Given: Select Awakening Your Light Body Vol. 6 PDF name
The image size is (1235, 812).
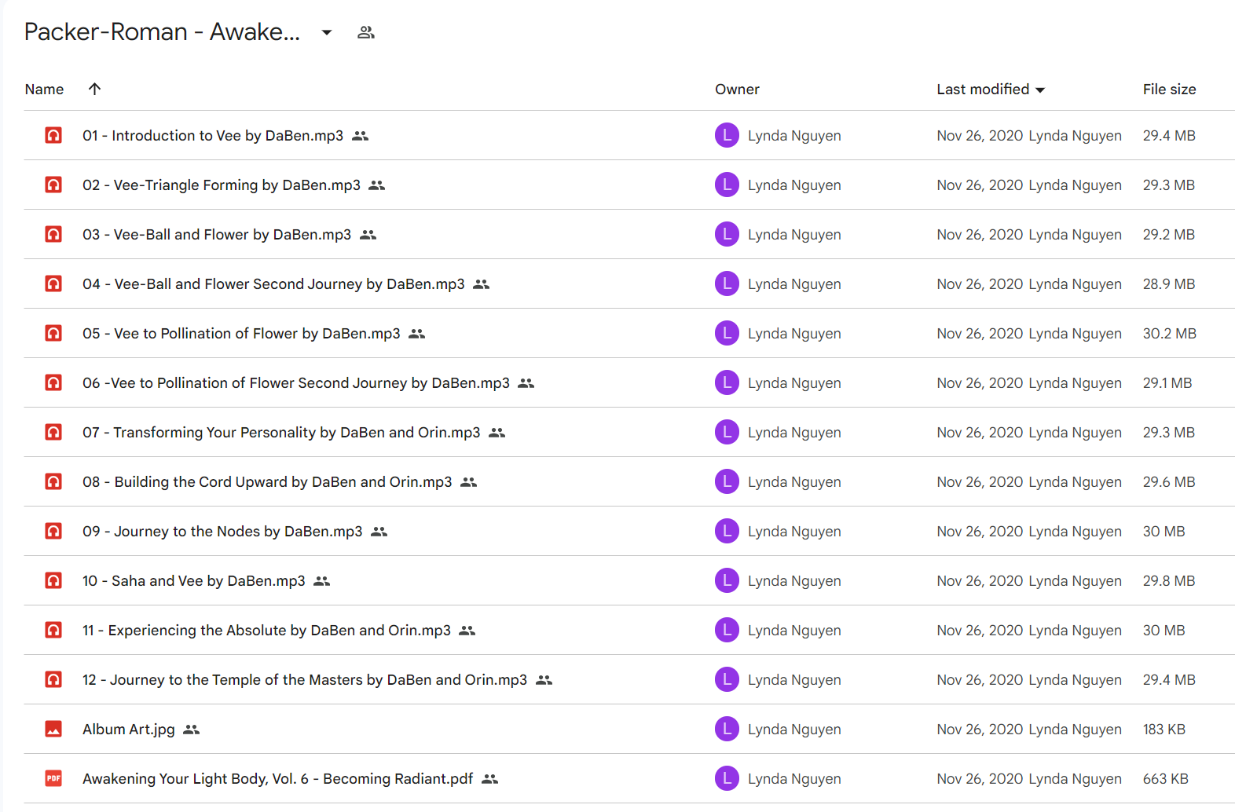Looking at the screenshot, I should coord(278,779).
